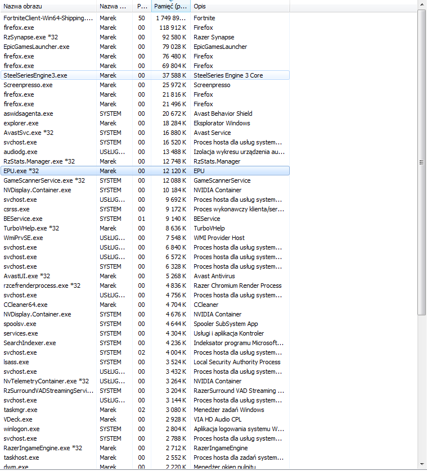Select the SearchIndexer.exe process
This screenshot has width=427, height=471.
[145, 343]
